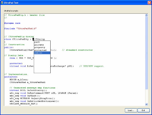Click the '// Implementation' comment
This screenshot has height=115, width=152.
(15, 74)
